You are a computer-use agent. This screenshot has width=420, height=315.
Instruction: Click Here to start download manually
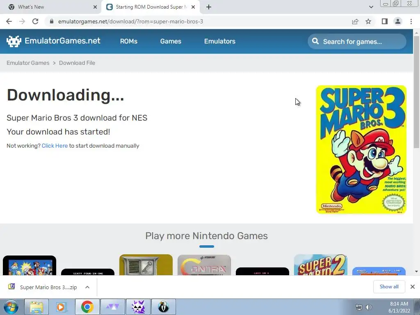point(55,146)
